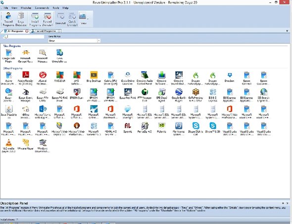Select the EPSON Scan icon
Image resolution: width=292 pixels, height=224 pixels.
77,94
